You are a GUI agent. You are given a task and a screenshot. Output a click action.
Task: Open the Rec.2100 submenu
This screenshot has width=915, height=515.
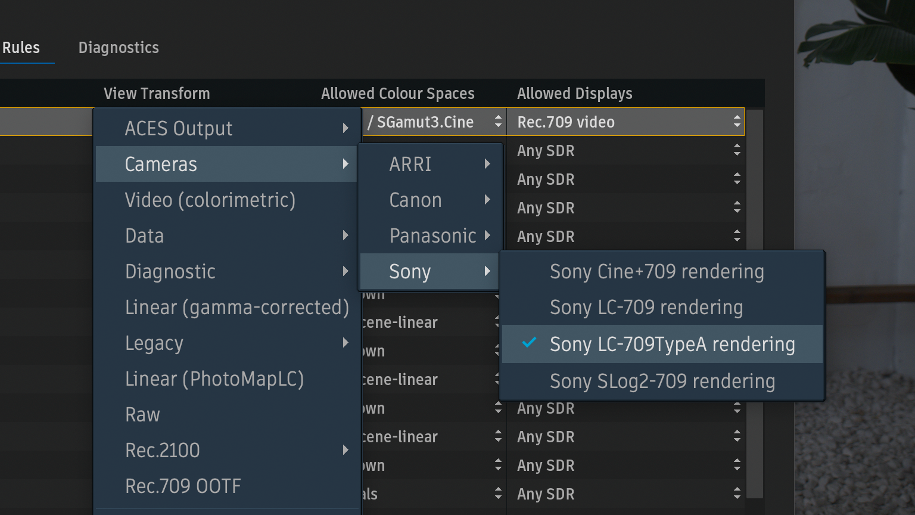tap(226, 450)
